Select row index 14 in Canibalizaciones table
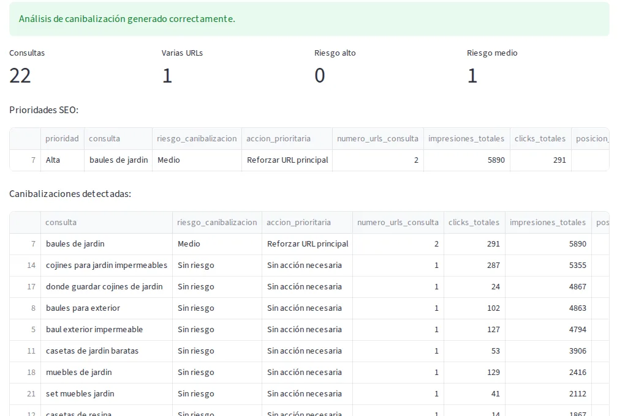 [x=25, y=265]
